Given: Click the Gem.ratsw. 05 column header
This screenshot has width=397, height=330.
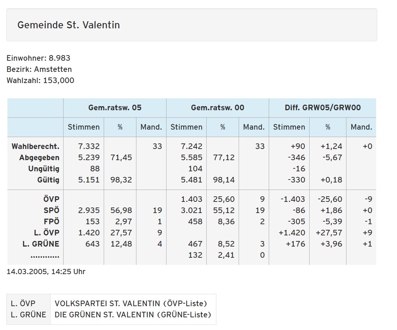Looking at the screenshot, I should tap(114, 108).
